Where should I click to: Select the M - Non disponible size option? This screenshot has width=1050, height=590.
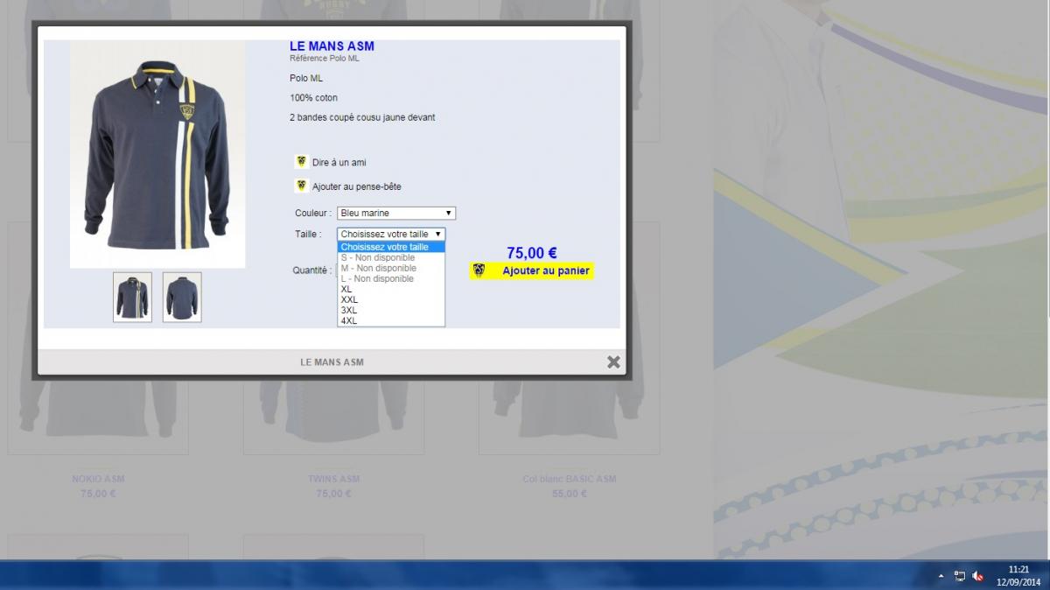(391, 268)
